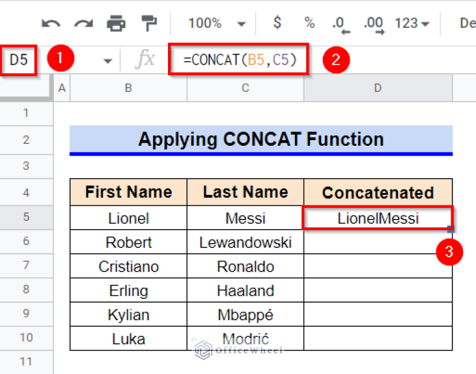Select row 5 header
476x374 pixels.
[25, 218]
